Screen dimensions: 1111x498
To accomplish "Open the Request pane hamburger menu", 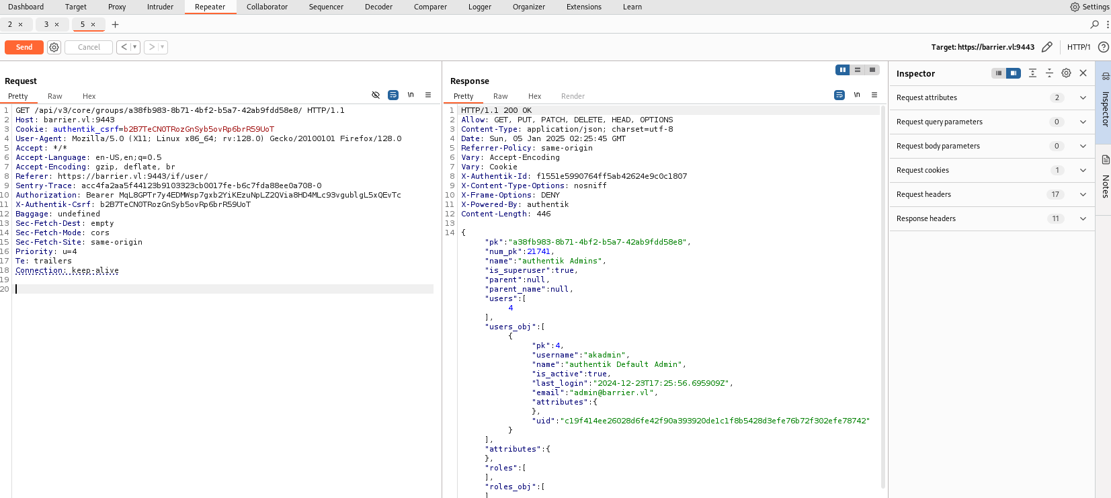I will (x=428, y=95).
